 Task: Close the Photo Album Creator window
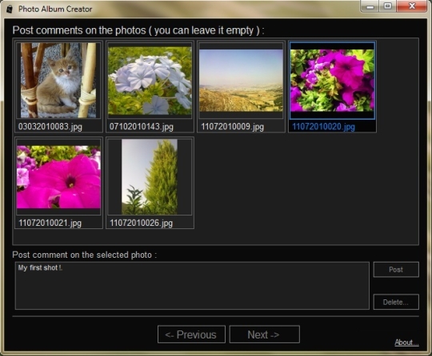[x=412, y=6]
